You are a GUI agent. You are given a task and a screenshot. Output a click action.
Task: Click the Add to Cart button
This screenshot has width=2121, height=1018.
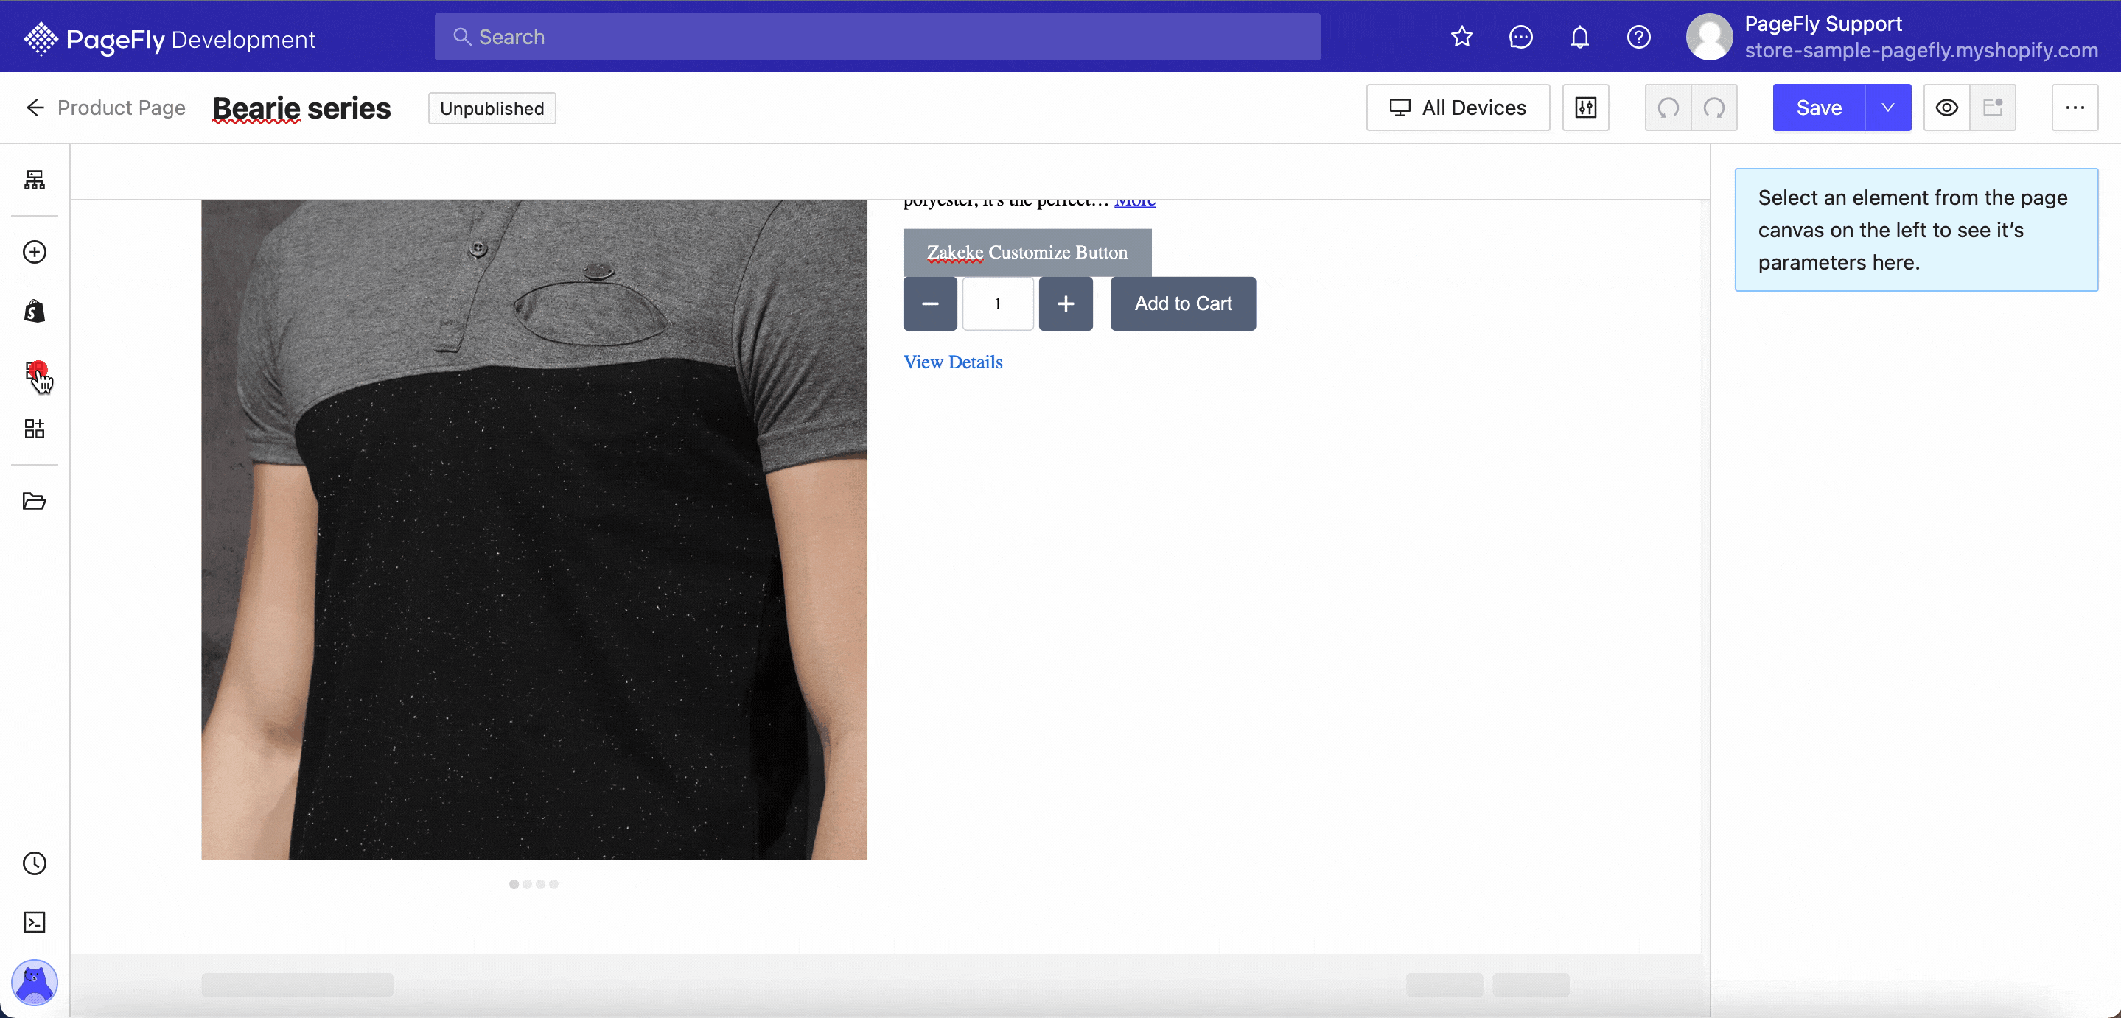click(x=1183, y=303)
